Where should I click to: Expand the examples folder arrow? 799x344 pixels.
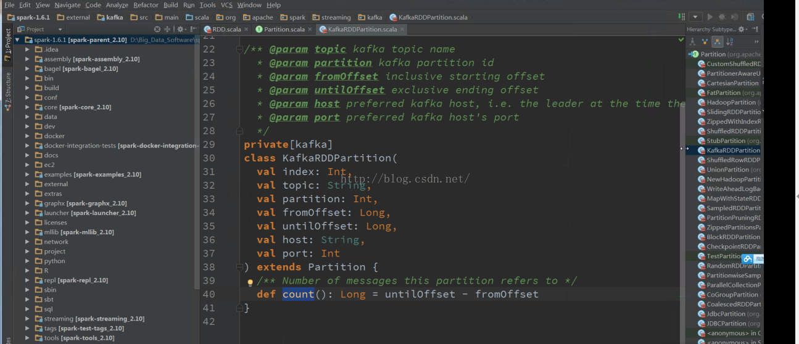click(x=27, y=174)
